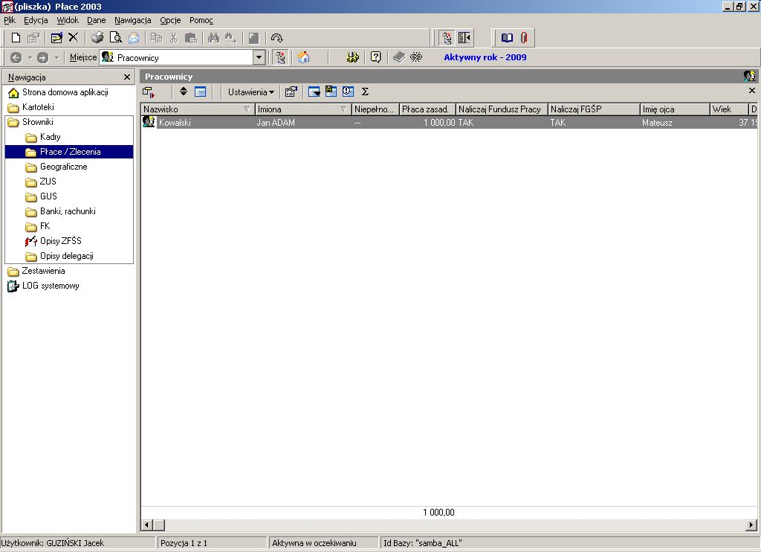Viewport: 761px width, 552px height.
Task: Go back with the left arrow button
Action: click(16, 57)
